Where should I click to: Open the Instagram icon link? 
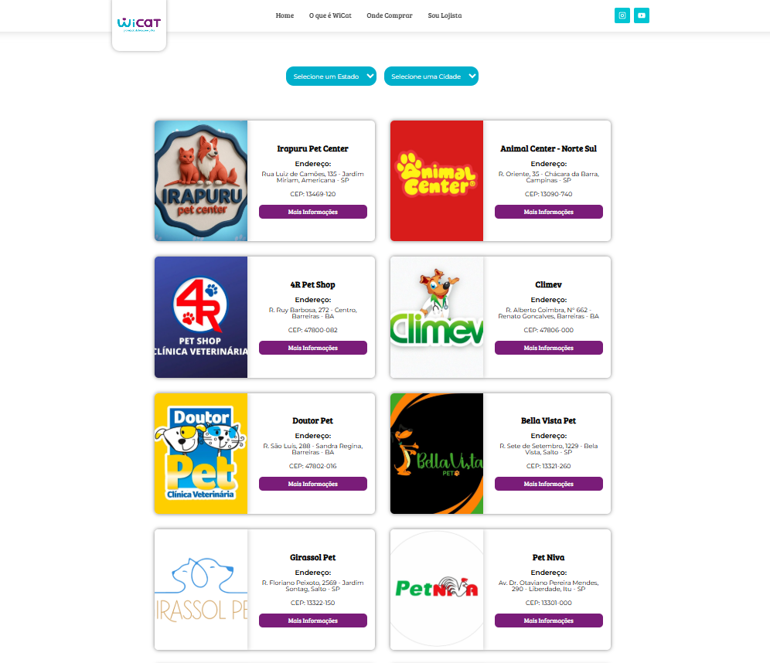pyautogui.click(x=622, y=15)
